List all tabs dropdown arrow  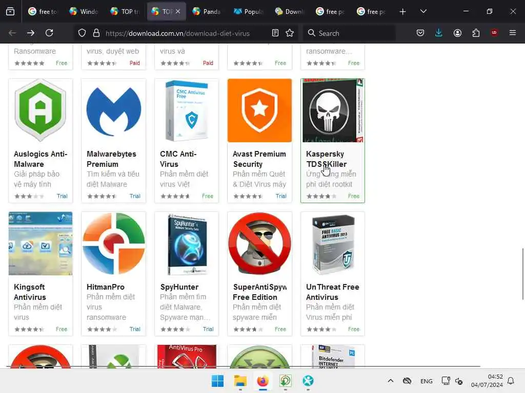coord(423,12)
